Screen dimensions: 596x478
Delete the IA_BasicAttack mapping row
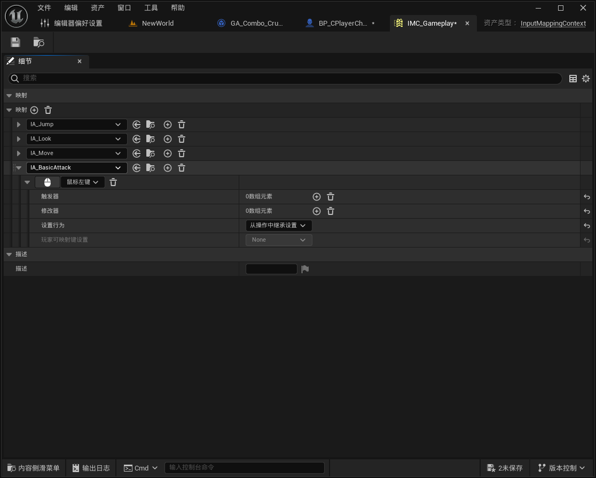point(181,167)
